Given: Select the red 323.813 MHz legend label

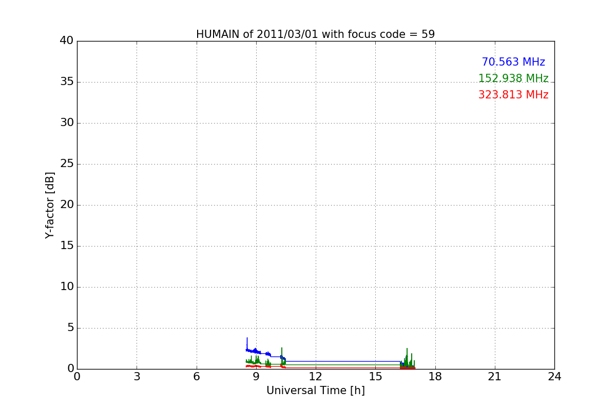Looking at the screenshot, I should click(x=513, y=95).
